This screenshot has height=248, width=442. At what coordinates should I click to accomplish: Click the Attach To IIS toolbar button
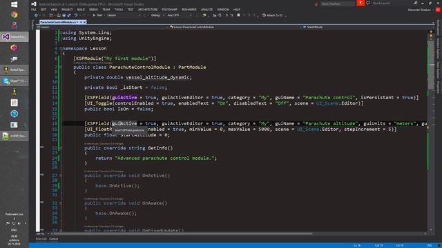[272, 15]
